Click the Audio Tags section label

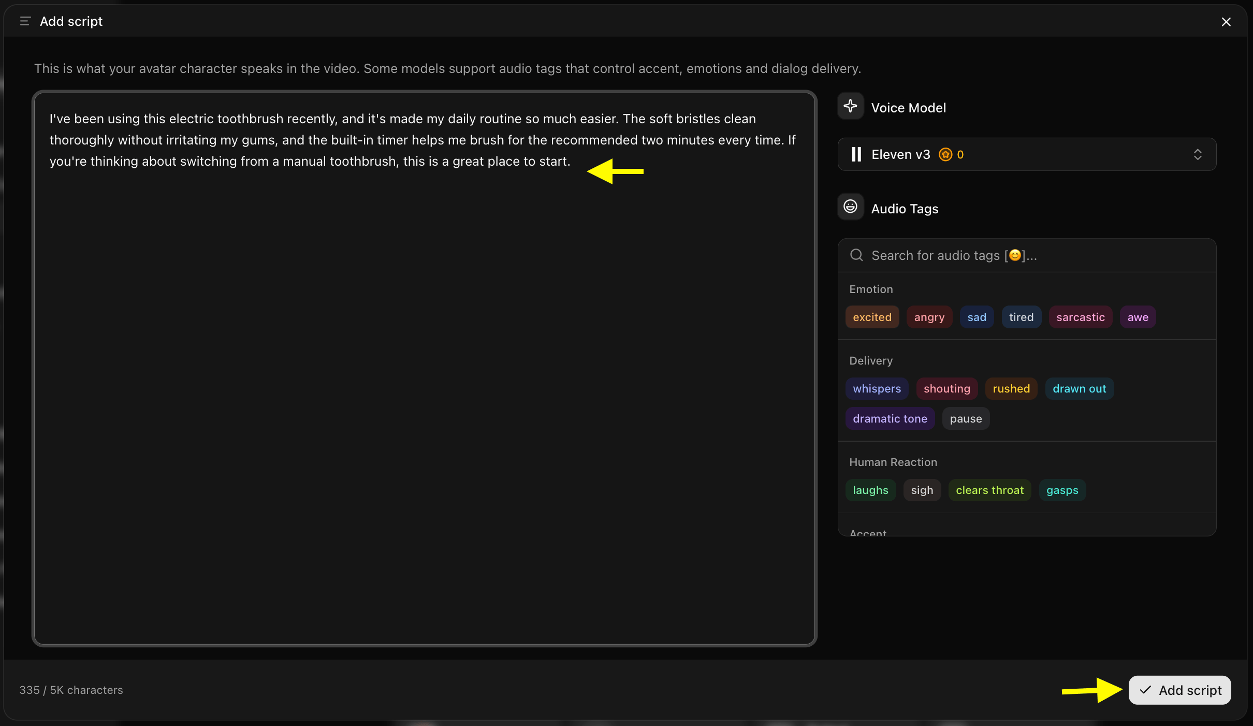905,209
